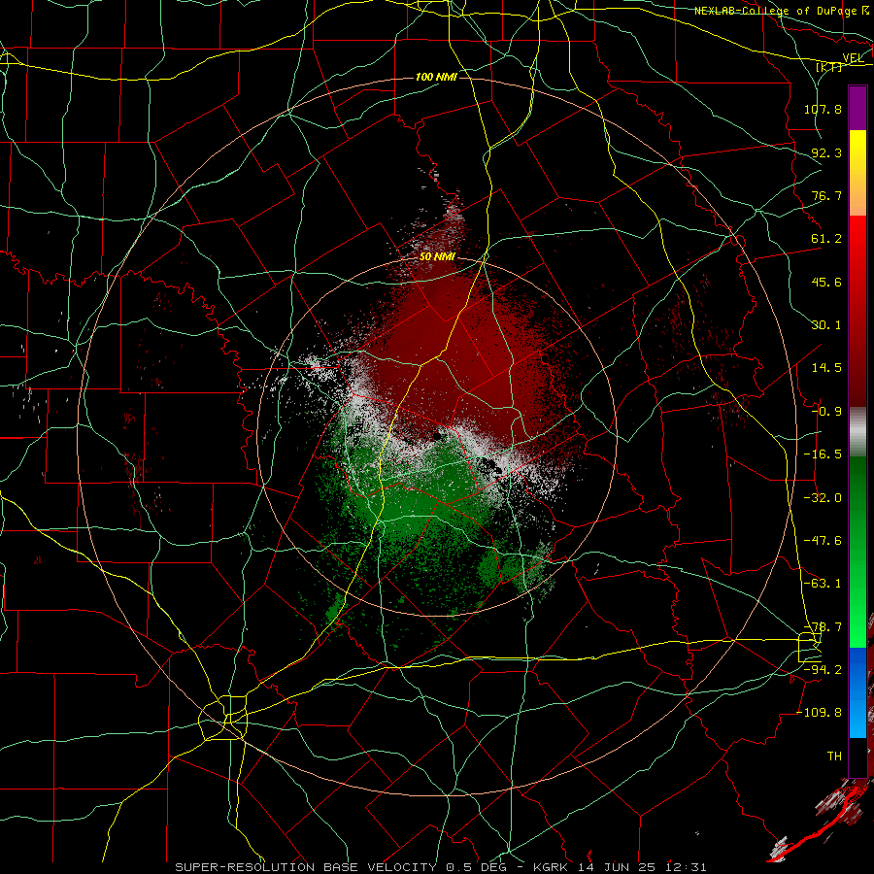The height and width of the screenshot is (874, 874).
Task: Select the 92.3 scale value
Action: [x=826, y=152]
